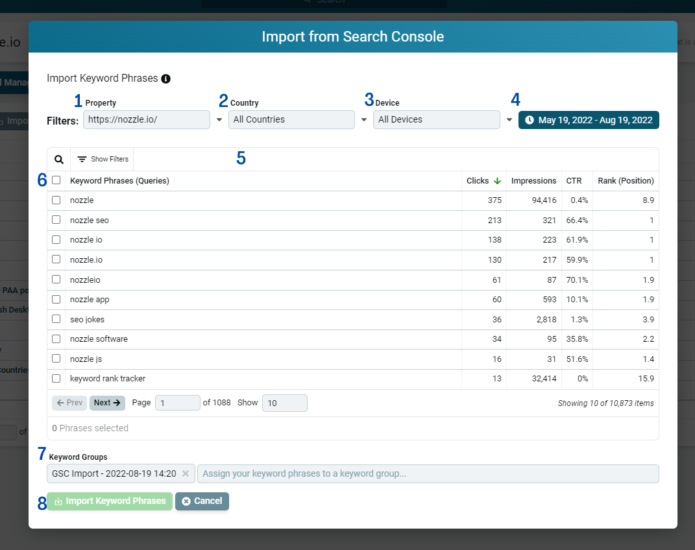Click the 94,416 impressions value
Screen dimensions: 695x550
[x=544, y=200]
